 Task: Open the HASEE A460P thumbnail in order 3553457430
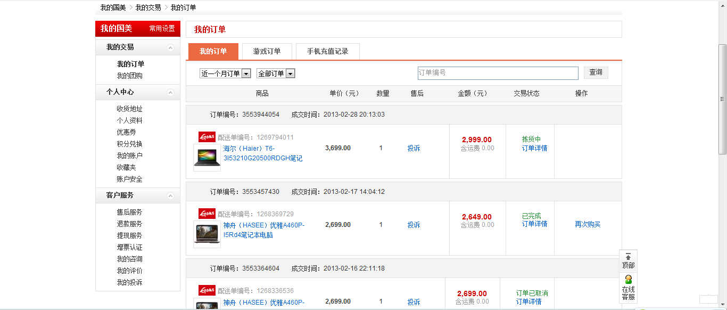(207, 234)
